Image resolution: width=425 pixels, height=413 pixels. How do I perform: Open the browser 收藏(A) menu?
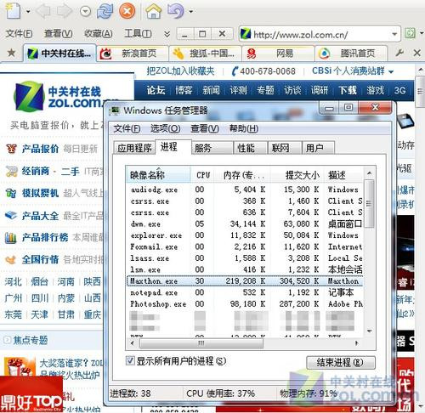point(99,34)
